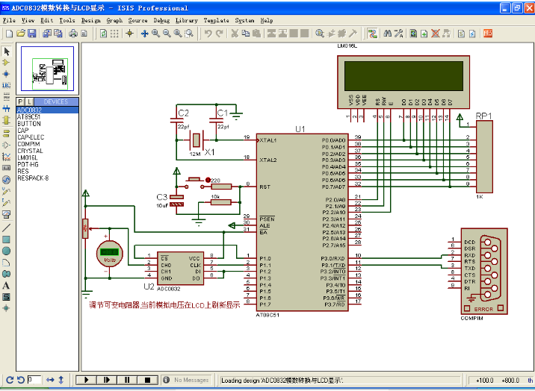Select the Junction Dot Mode tool
The height and width of the screenshot is (391, 535).
pos(6,74)
